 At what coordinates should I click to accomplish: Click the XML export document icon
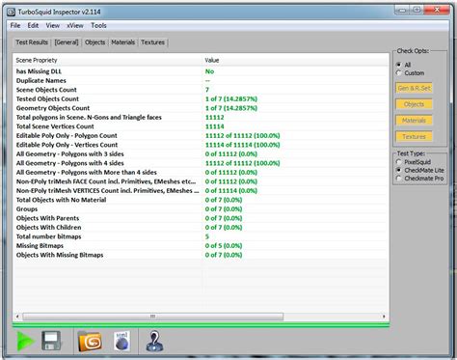click(122, 341)
